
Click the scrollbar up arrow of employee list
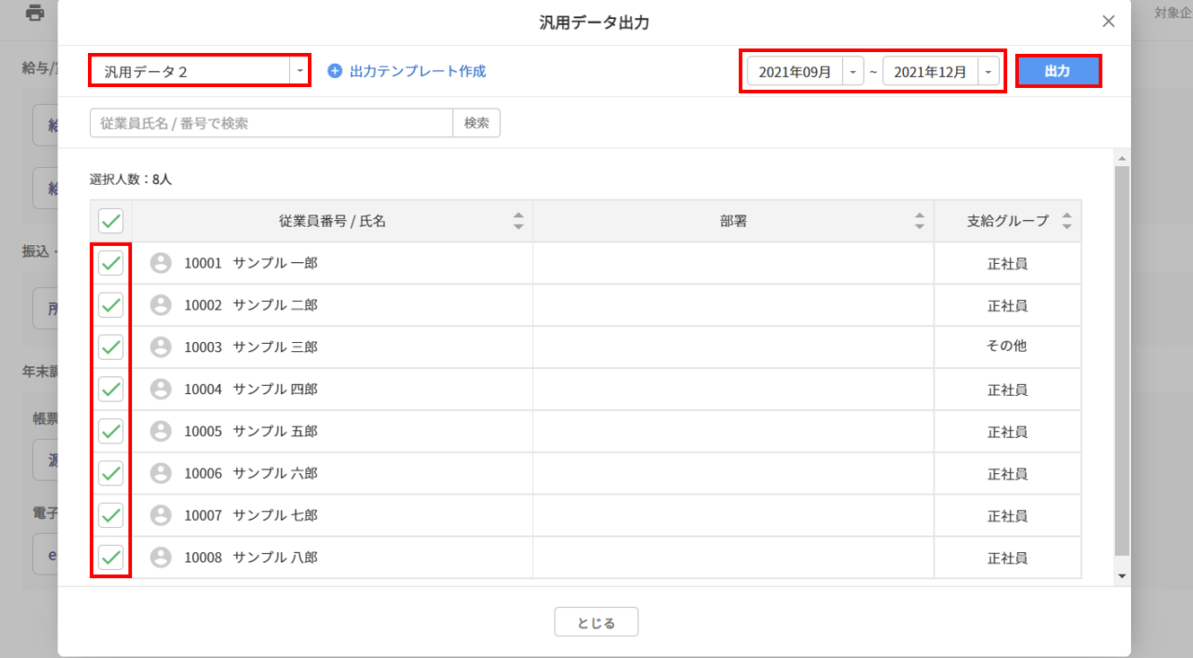1122,158
